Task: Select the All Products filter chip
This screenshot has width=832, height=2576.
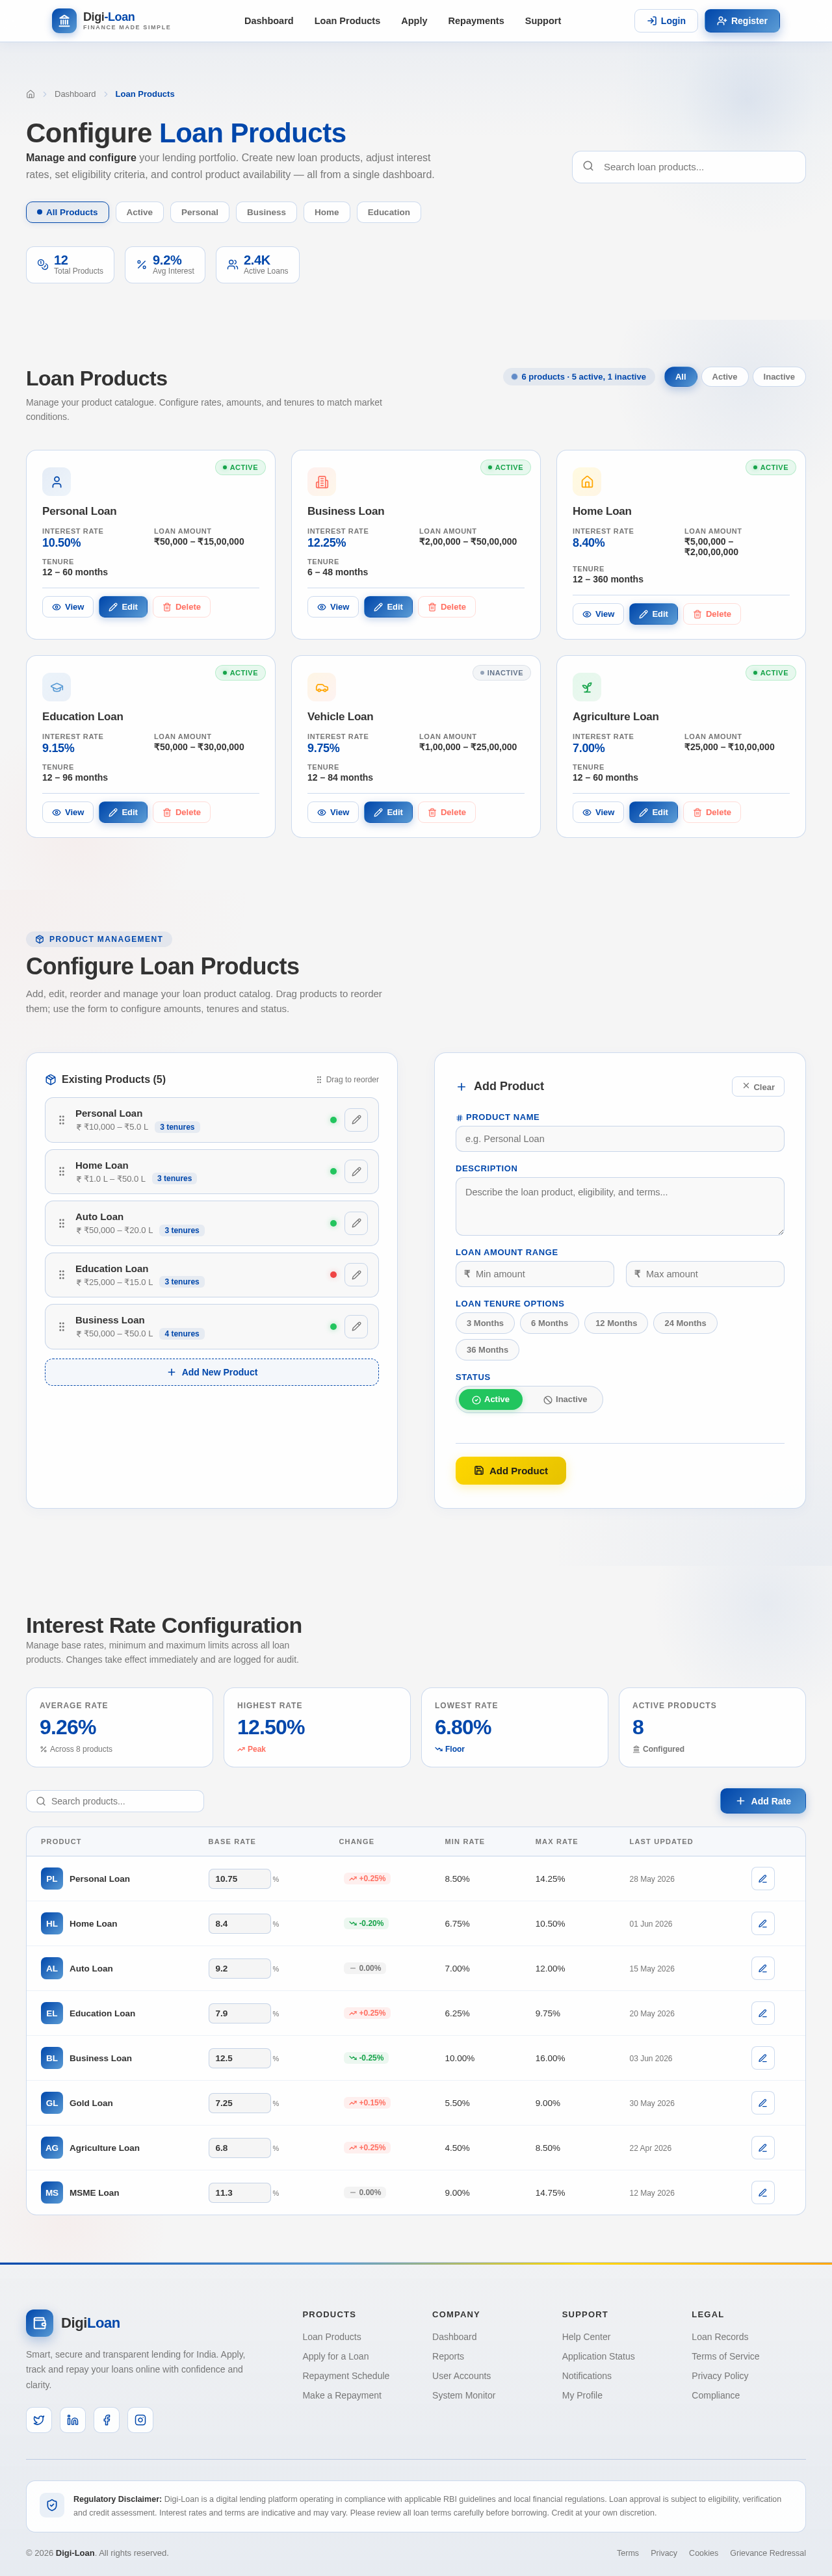Action: pos(68,212)
